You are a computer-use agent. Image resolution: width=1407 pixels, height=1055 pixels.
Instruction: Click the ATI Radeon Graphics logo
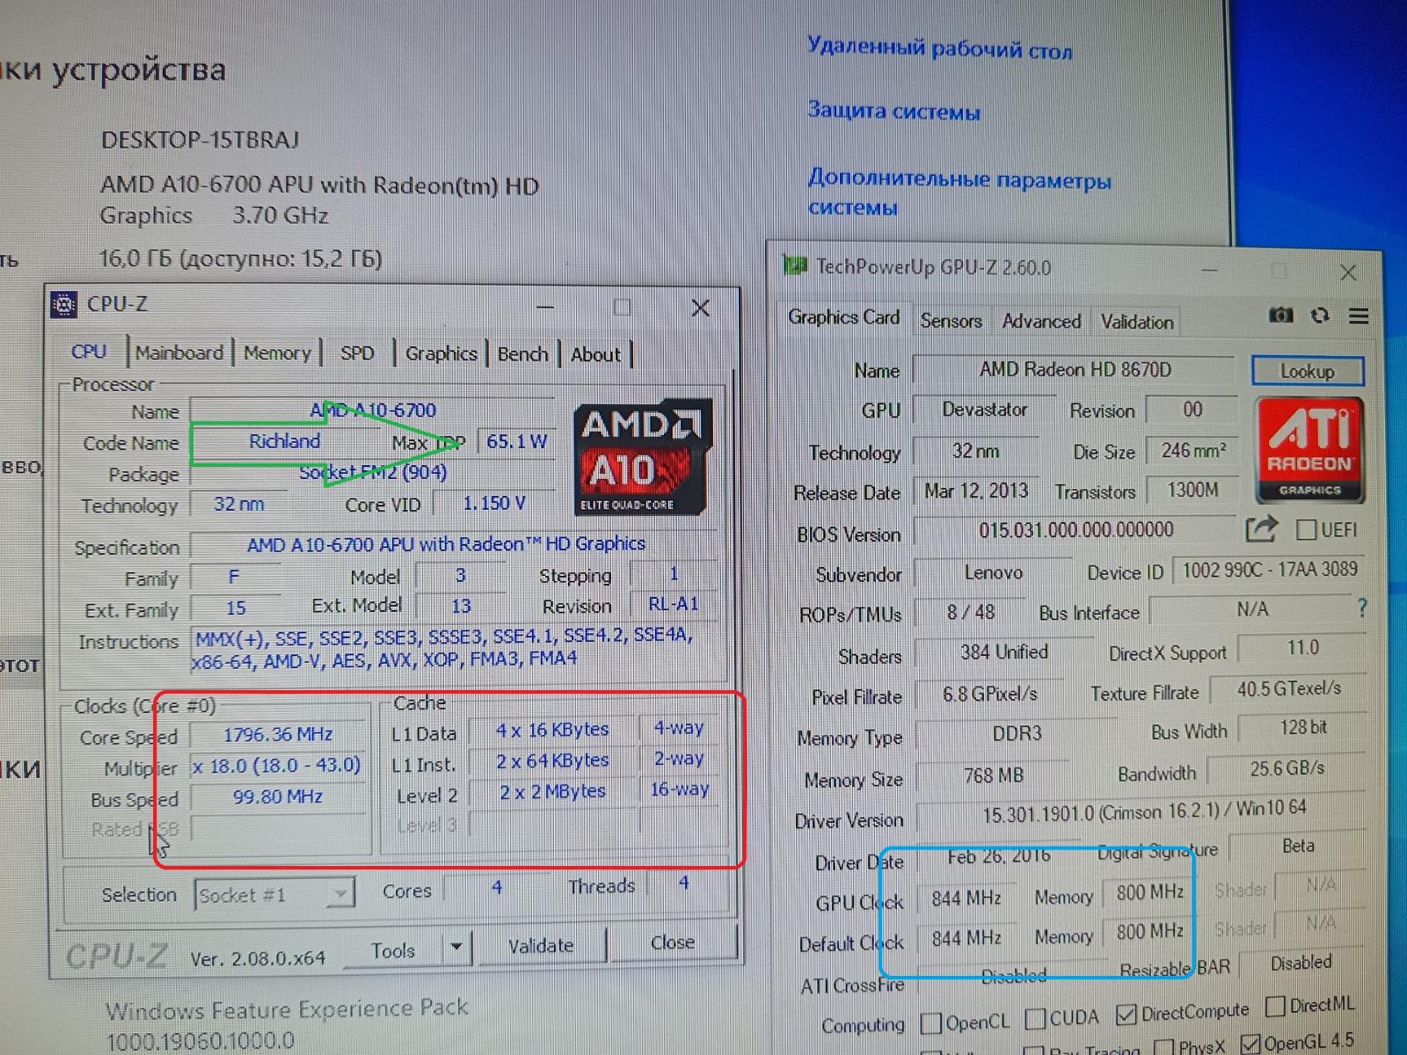point(1309,450)
